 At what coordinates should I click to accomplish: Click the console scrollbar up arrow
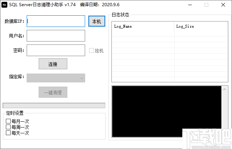tap(224, 89)
